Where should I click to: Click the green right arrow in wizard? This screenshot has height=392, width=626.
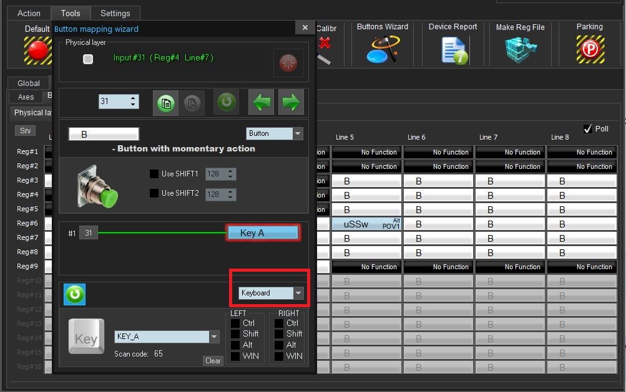click(290, 102)
